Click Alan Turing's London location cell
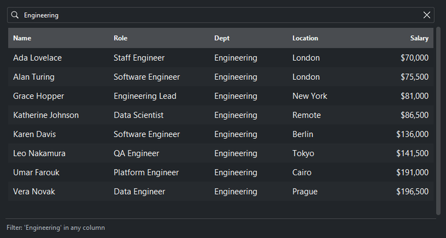Viewport: 446px width, 238px height. tap(306, 77)
